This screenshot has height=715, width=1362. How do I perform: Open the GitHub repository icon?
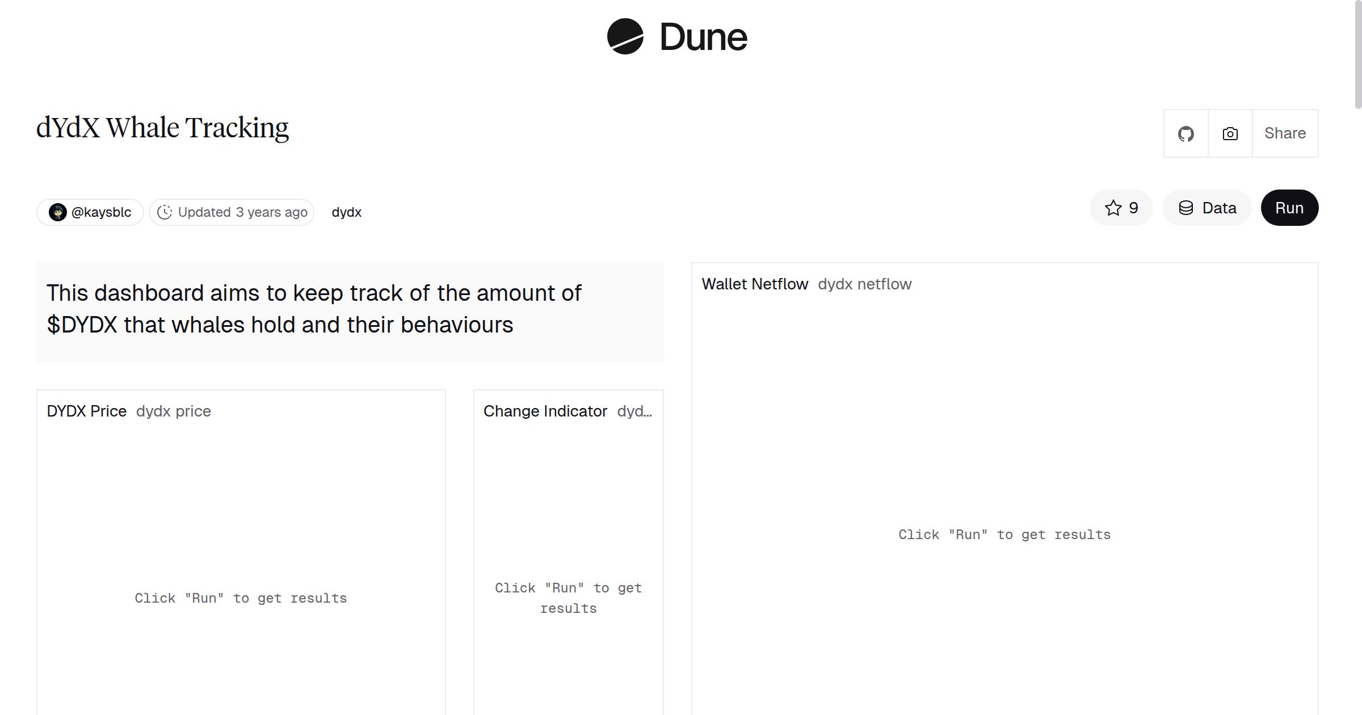point(1186,133)
